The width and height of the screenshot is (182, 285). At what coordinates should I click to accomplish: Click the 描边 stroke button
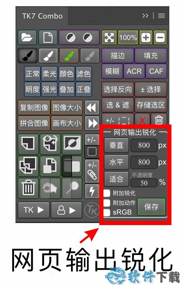[x=118, y=56]
